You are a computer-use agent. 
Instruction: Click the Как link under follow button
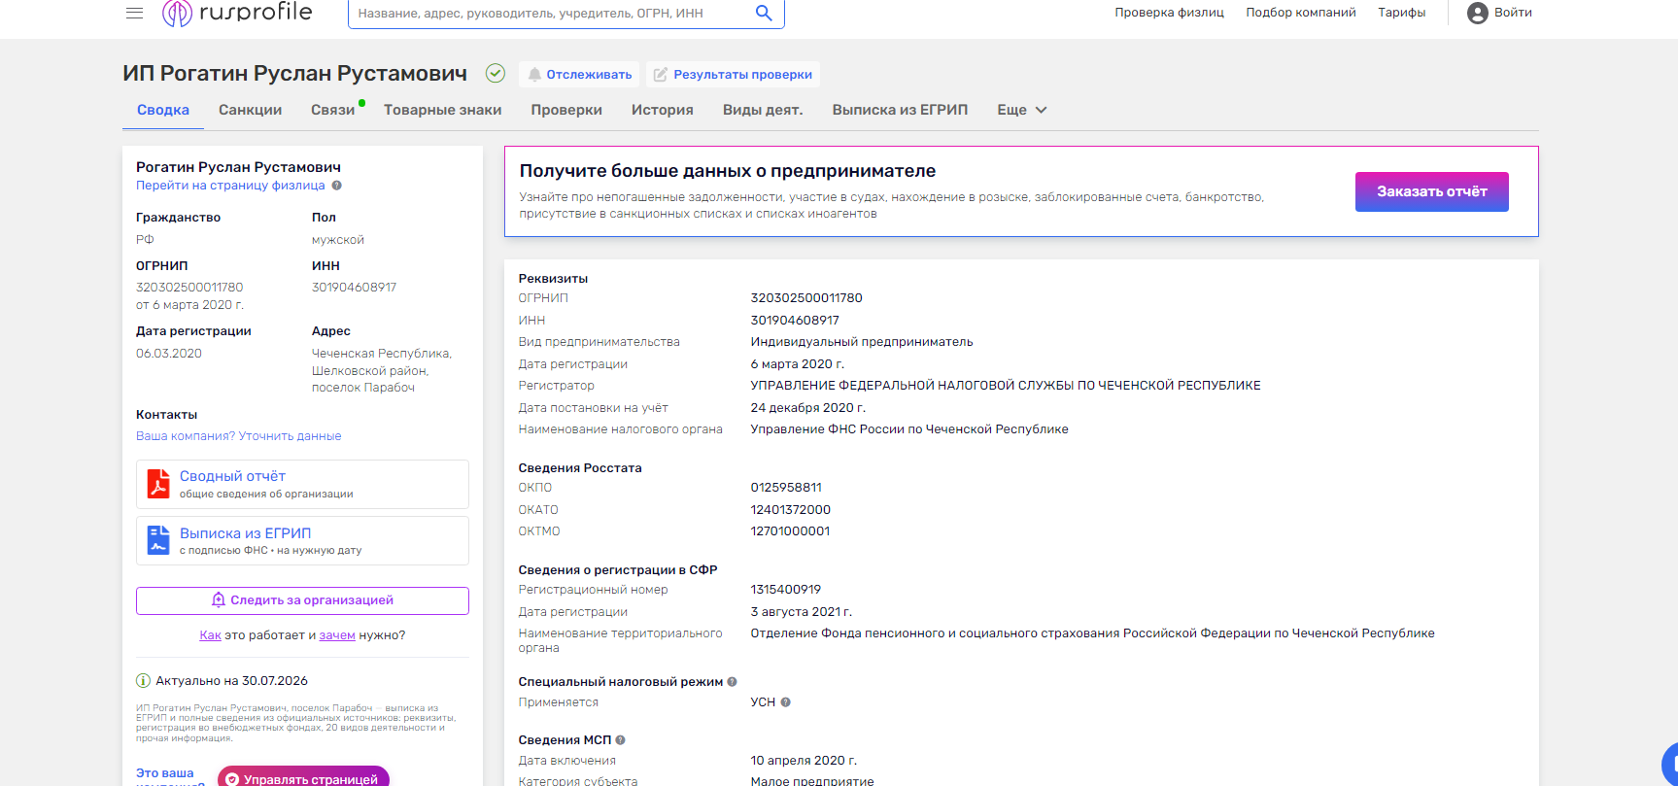210,635
